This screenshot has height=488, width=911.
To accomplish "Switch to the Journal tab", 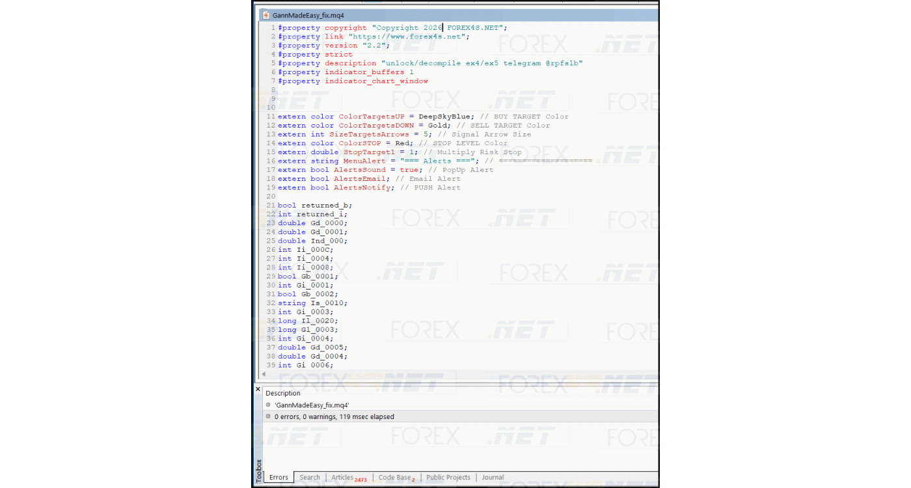I will (493, 478).
